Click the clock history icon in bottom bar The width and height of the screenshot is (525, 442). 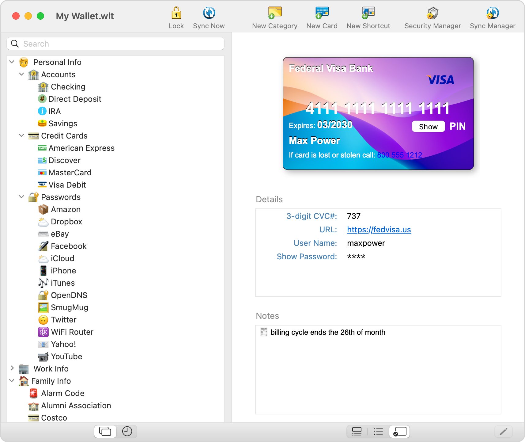(x=127, y=432)
